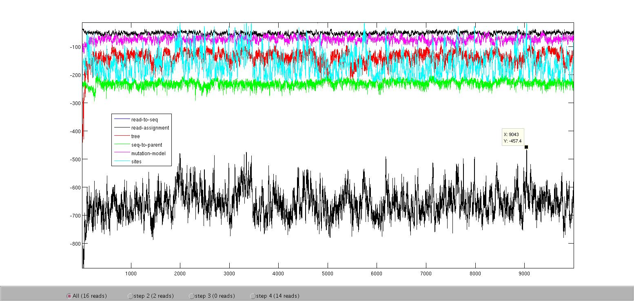Click the data tip box showing X: 9043
Screen dimensions: 634x301
pyautogui.click(x=512, y=138)
